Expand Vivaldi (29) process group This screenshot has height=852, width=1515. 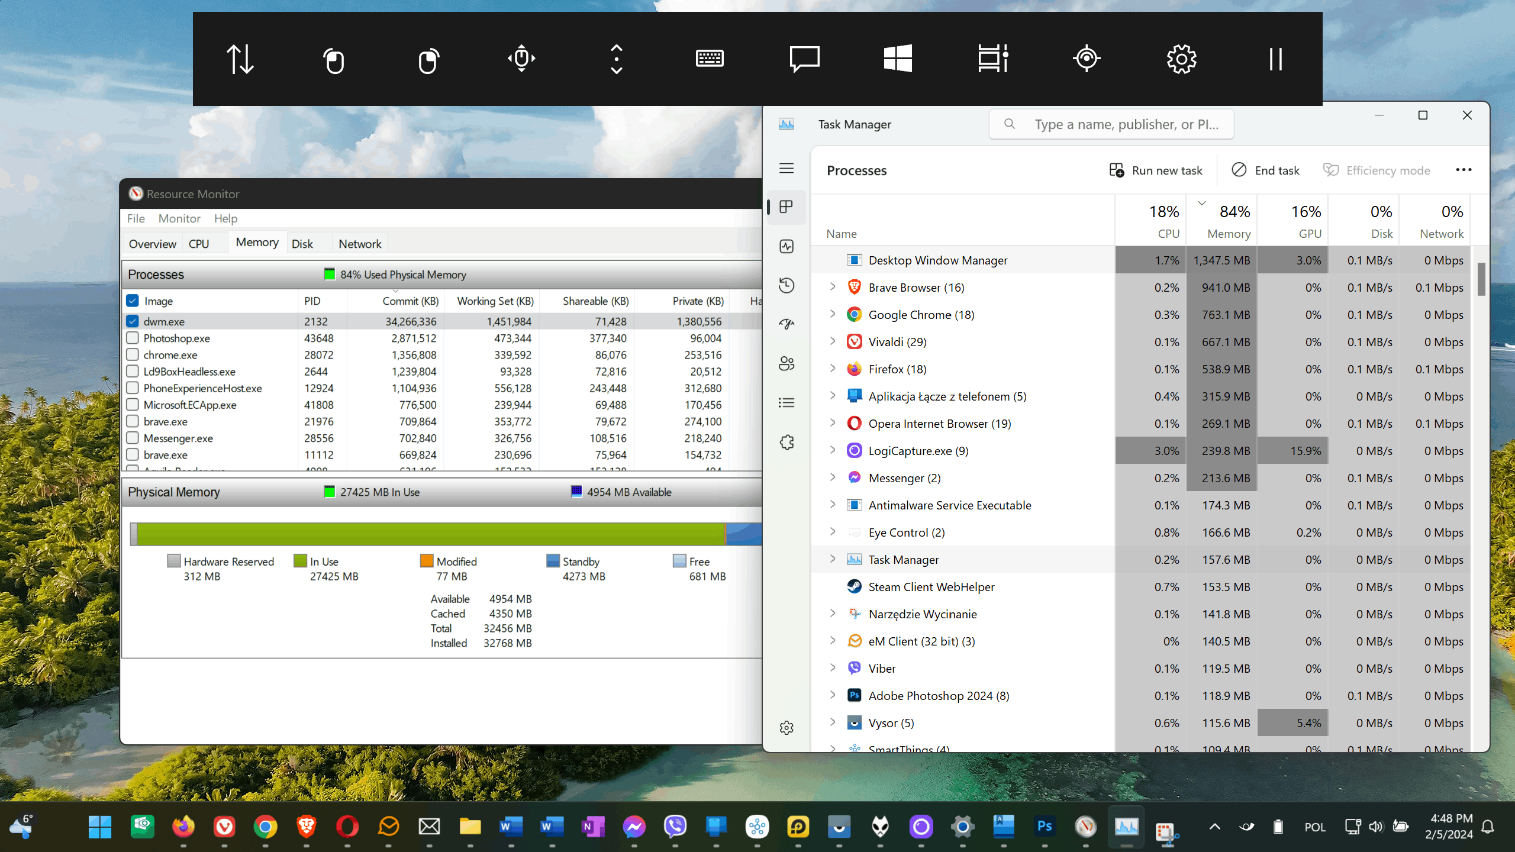[x=833, y=341]
